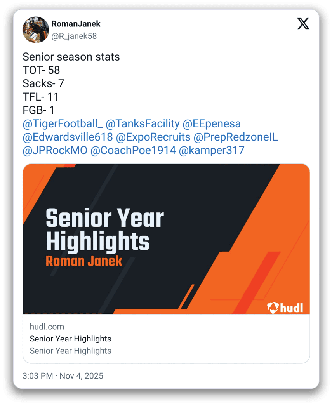Open the @EEpenesa mention
This screenshot has height=405, width=332.
click(x=212, y=124)
